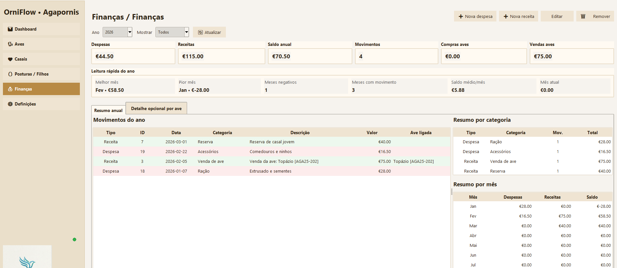The width and height of the screenshot is (617, 268).
Task: Click the trash icon on Remover
Action: point(583,16)
